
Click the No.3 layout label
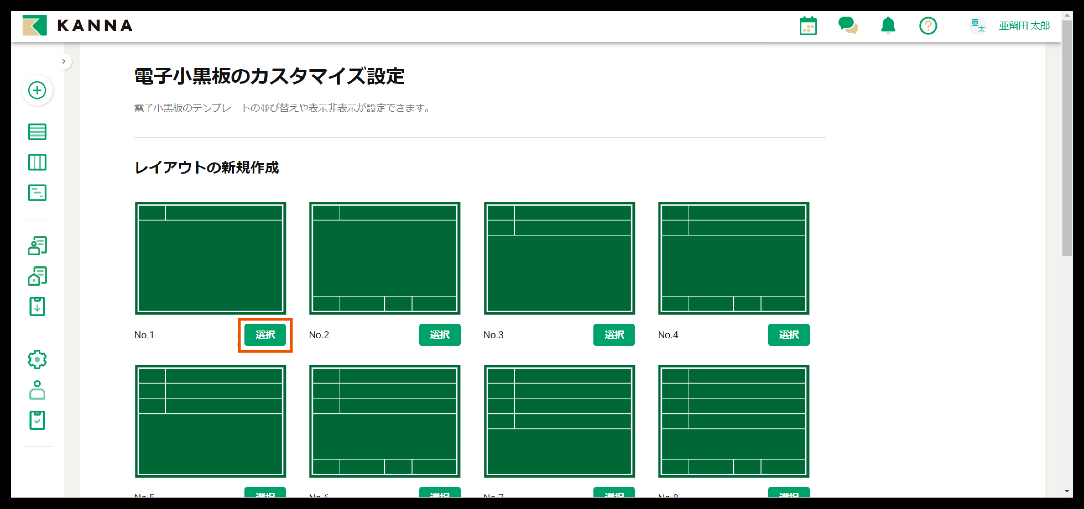(493, 335)
